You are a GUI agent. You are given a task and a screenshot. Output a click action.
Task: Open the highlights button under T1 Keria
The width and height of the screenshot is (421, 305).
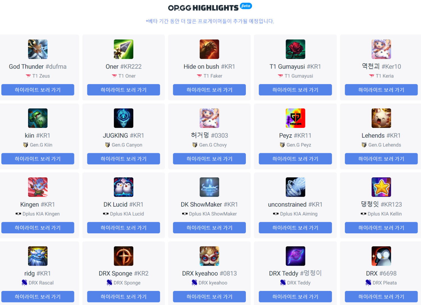tap(381, 90)
